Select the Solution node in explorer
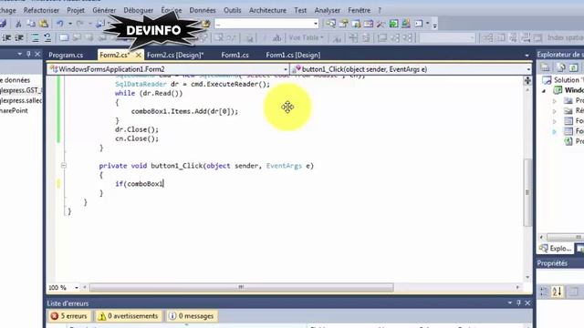 click(x=563, y=80)
